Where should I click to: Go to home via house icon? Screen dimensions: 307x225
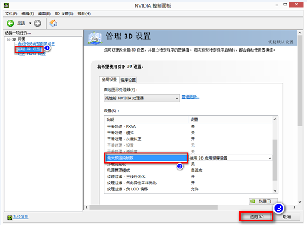click(x=53, y=23)
